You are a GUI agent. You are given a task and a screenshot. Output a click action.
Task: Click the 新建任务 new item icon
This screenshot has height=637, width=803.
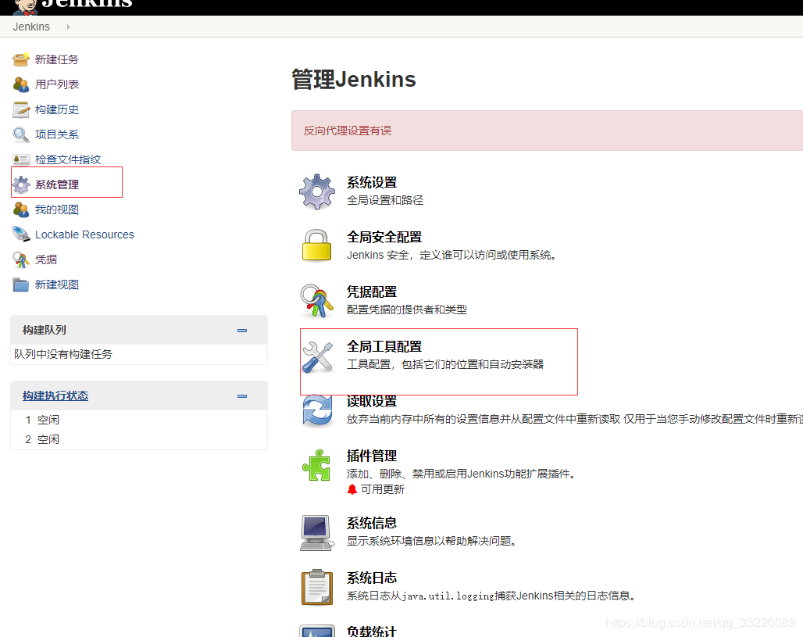(21, 59)
